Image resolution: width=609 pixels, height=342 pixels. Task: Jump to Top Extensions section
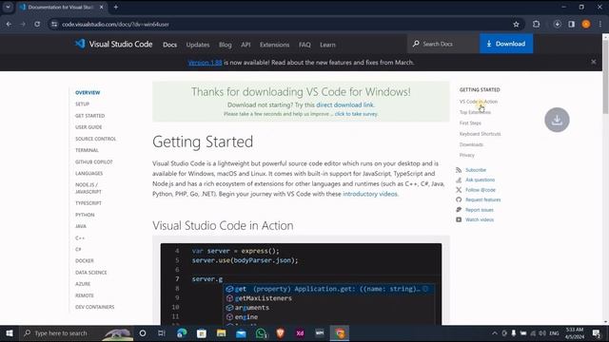pyautogui.click(x=475, y=112)
